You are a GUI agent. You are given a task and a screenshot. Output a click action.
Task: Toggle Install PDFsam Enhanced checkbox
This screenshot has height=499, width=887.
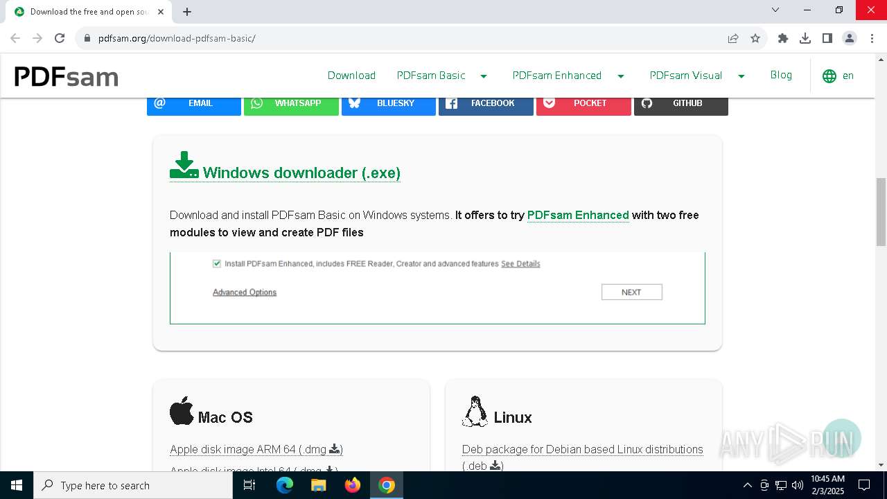coord(217,263)
